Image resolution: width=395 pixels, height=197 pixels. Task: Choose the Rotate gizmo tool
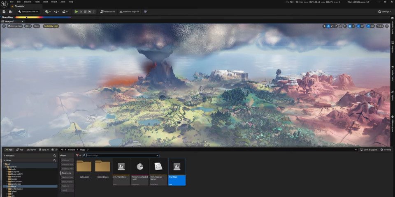pos(332,26)
